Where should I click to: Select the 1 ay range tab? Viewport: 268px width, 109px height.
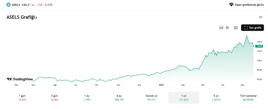click(x=87, y=98)
